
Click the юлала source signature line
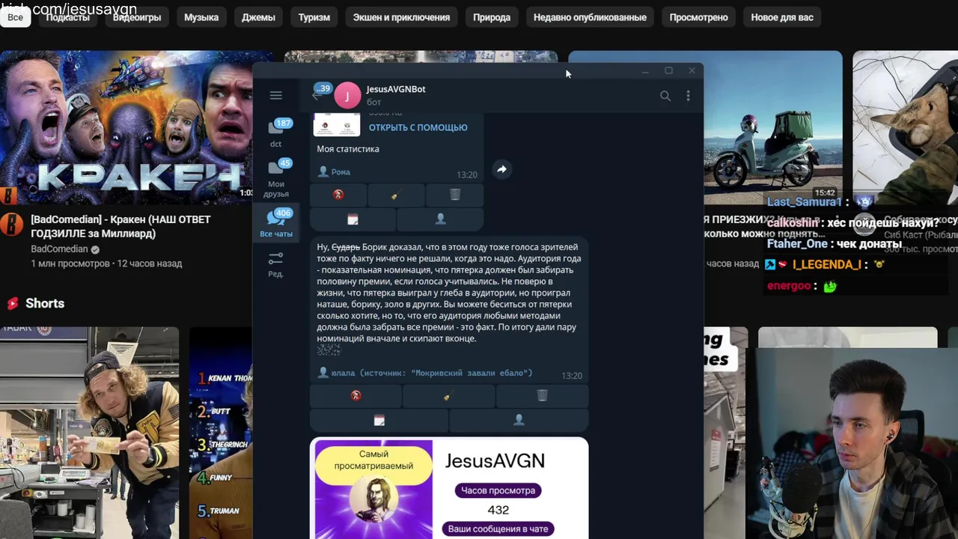(431, 373)
